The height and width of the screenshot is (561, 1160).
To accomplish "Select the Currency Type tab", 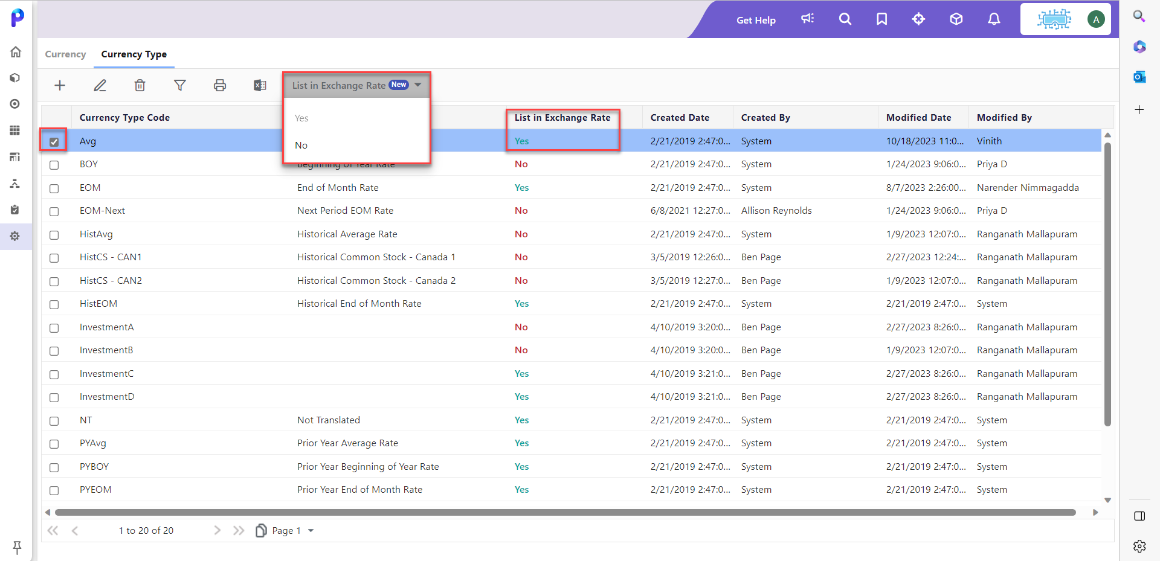I will [x=134, y=54].
